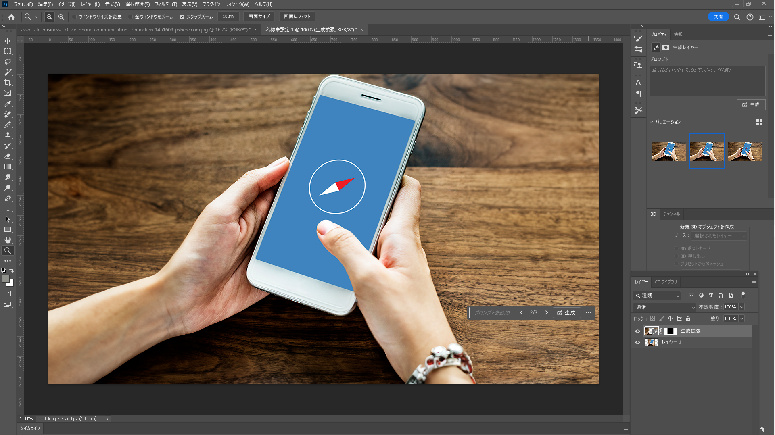Open the ファイル(F) menu
The height and width of the screenshot is (435, 775).
click(x=23, y=4)
